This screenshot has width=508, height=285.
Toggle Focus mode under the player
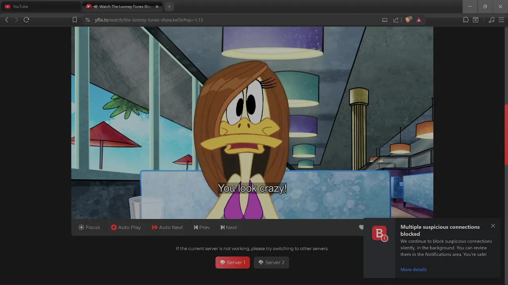point(89,227)
